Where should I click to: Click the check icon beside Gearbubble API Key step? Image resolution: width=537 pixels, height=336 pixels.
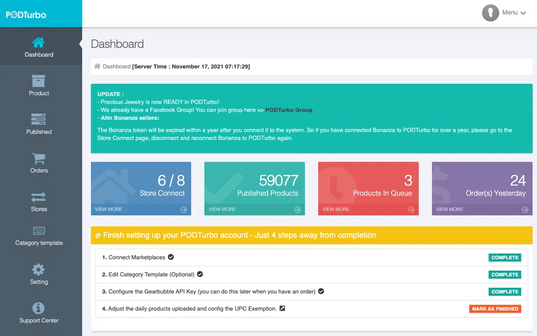(x=321, y=291)
